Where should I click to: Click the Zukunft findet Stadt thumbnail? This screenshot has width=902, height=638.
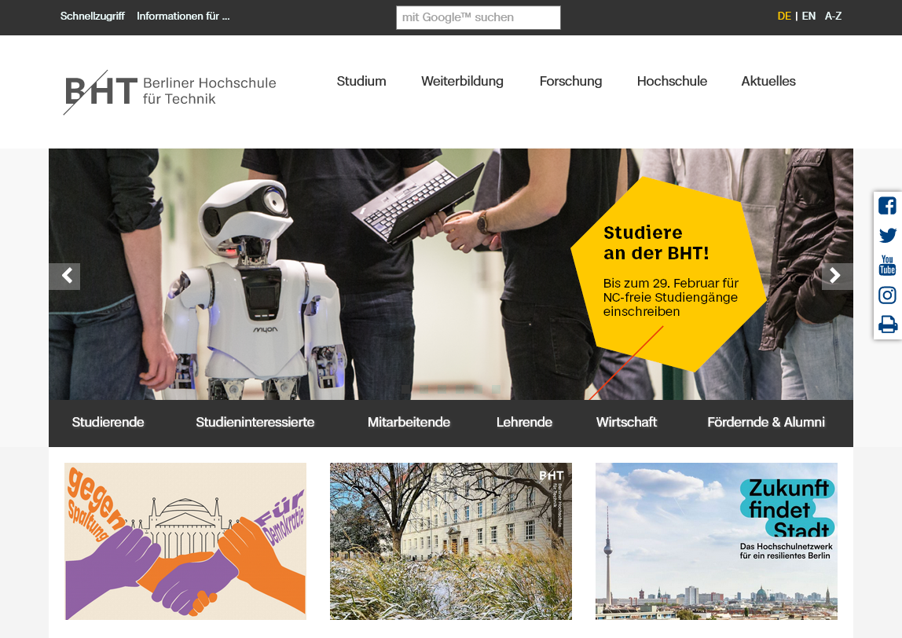click(x=716, y=541)
